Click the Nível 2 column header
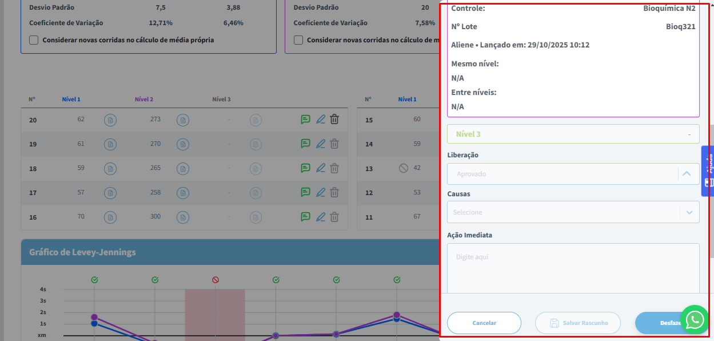Viewport: 714px width, 341px height. (143, 100)
